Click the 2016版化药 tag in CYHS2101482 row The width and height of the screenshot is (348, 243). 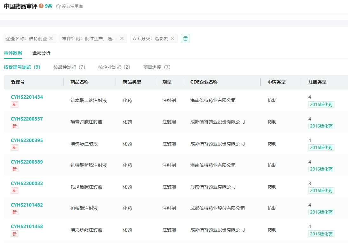click(x=321, y=212)
